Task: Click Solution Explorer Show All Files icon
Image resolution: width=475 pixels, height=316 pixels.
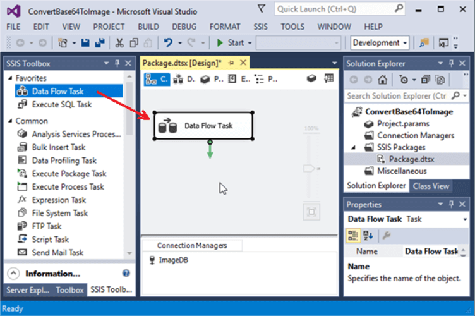Action: pyautogui.click(x=440, y=80)
